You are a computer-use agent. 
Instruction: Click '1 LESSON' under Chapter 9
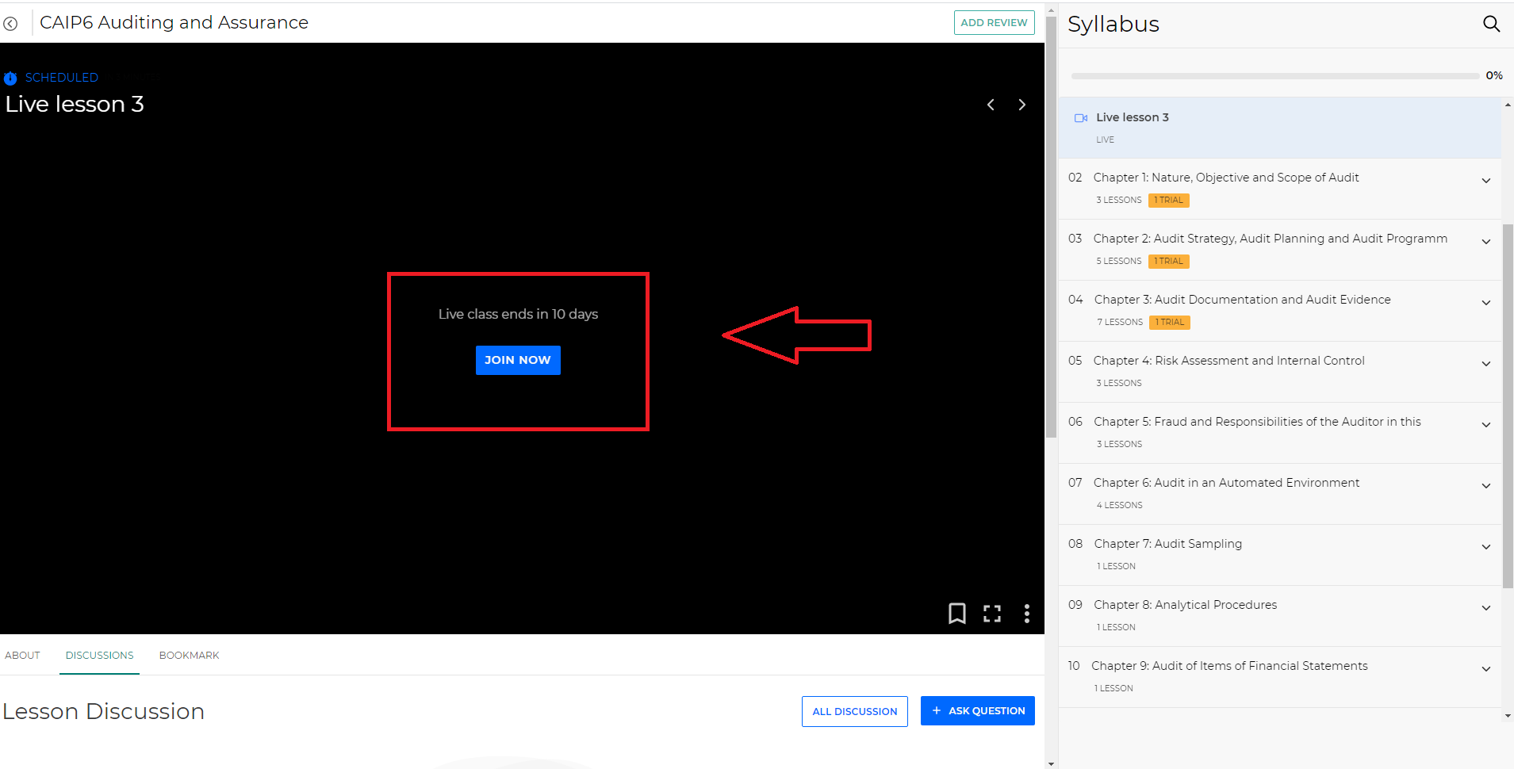[1113, 689]
